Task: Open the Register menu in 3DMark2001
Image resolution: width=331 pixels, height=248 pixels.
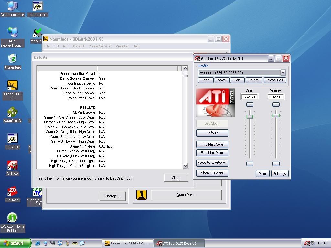Action: click(122, 46)
